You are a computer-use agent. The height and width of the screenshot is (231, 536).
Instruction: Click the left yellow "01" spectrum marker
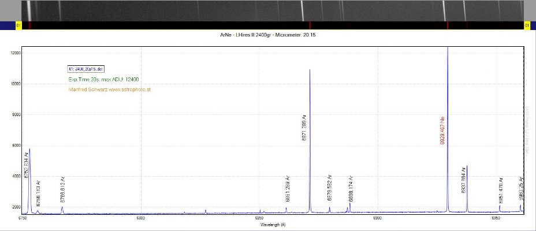click(x=19, y=25)
